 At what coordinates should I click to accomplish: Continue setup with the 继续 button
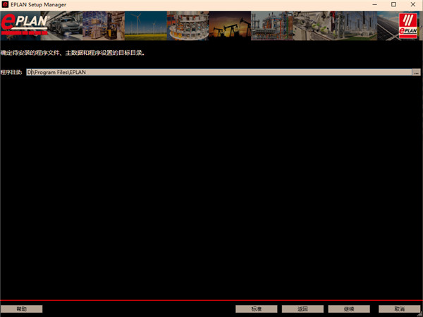click(349, 309)
